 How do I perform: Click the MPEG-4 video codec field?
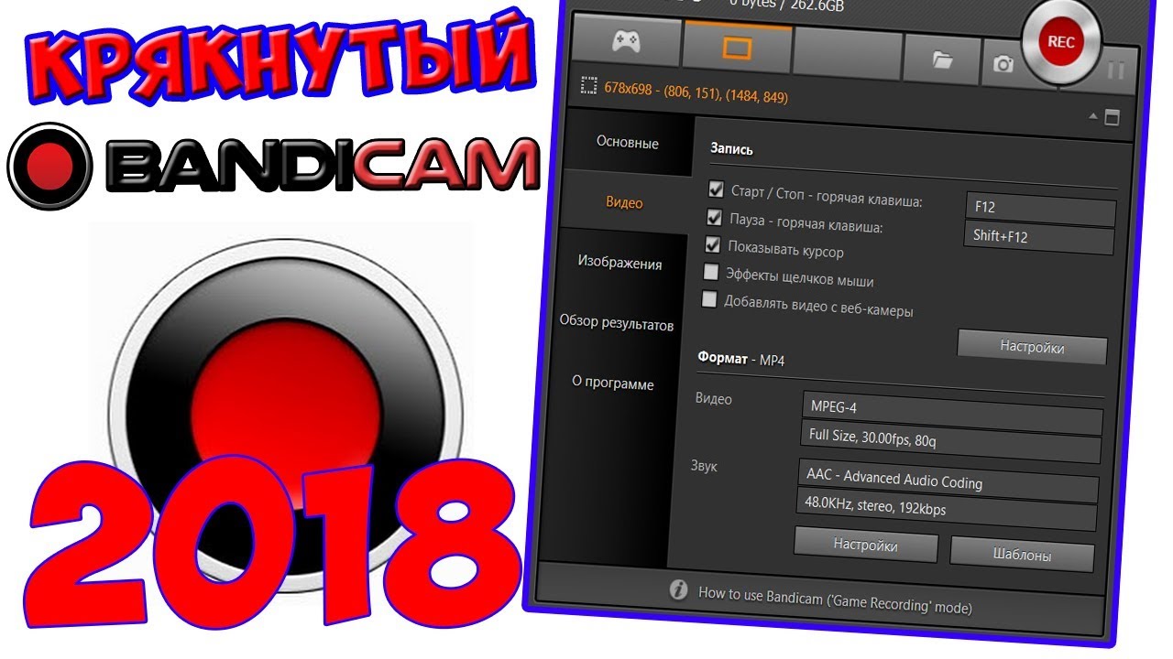952,415
